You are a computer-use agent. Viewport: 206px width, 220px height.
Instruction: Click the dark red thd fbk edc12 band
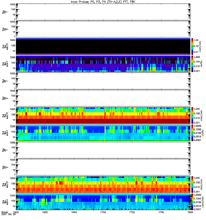(103, 121)
